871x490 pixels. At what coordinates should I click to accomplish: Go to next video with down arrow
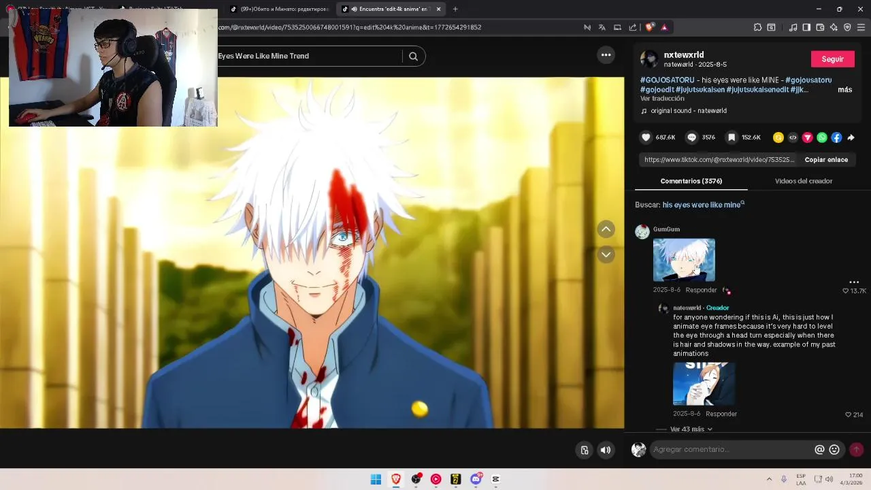pos(606,255)
